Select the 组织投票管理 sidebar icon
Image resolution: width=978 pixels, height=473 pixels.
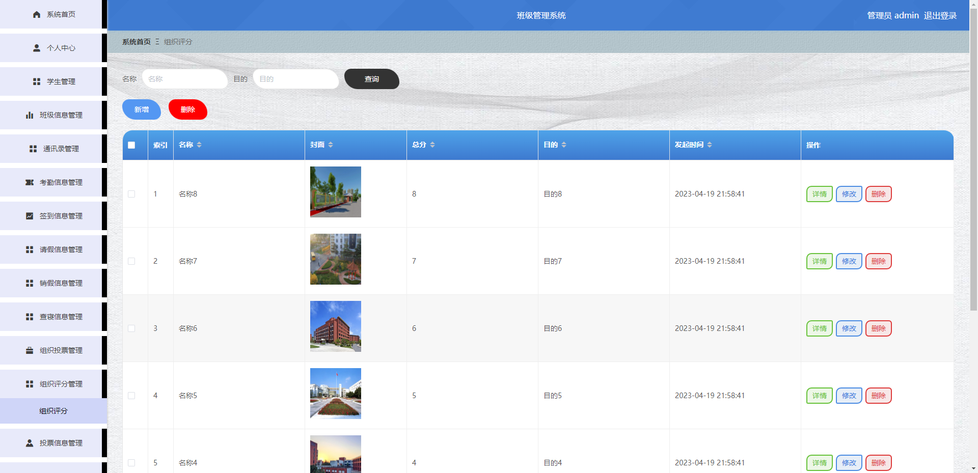pyautogui.click(x=29, y=350)
